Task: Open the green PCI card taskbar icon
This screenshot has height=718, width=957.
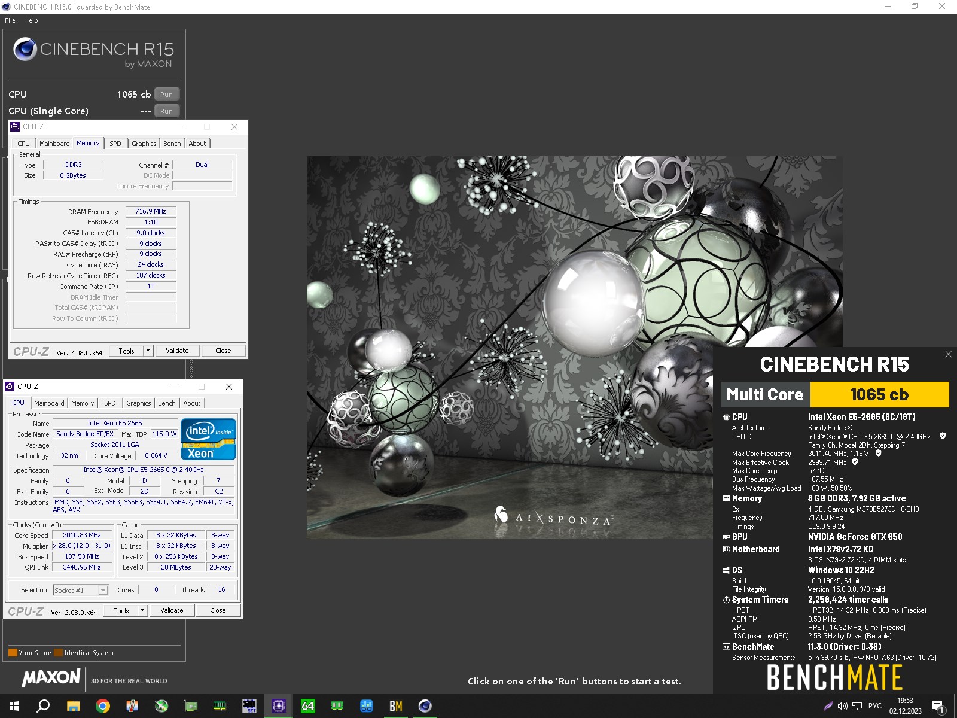Action: click(191, 706)
